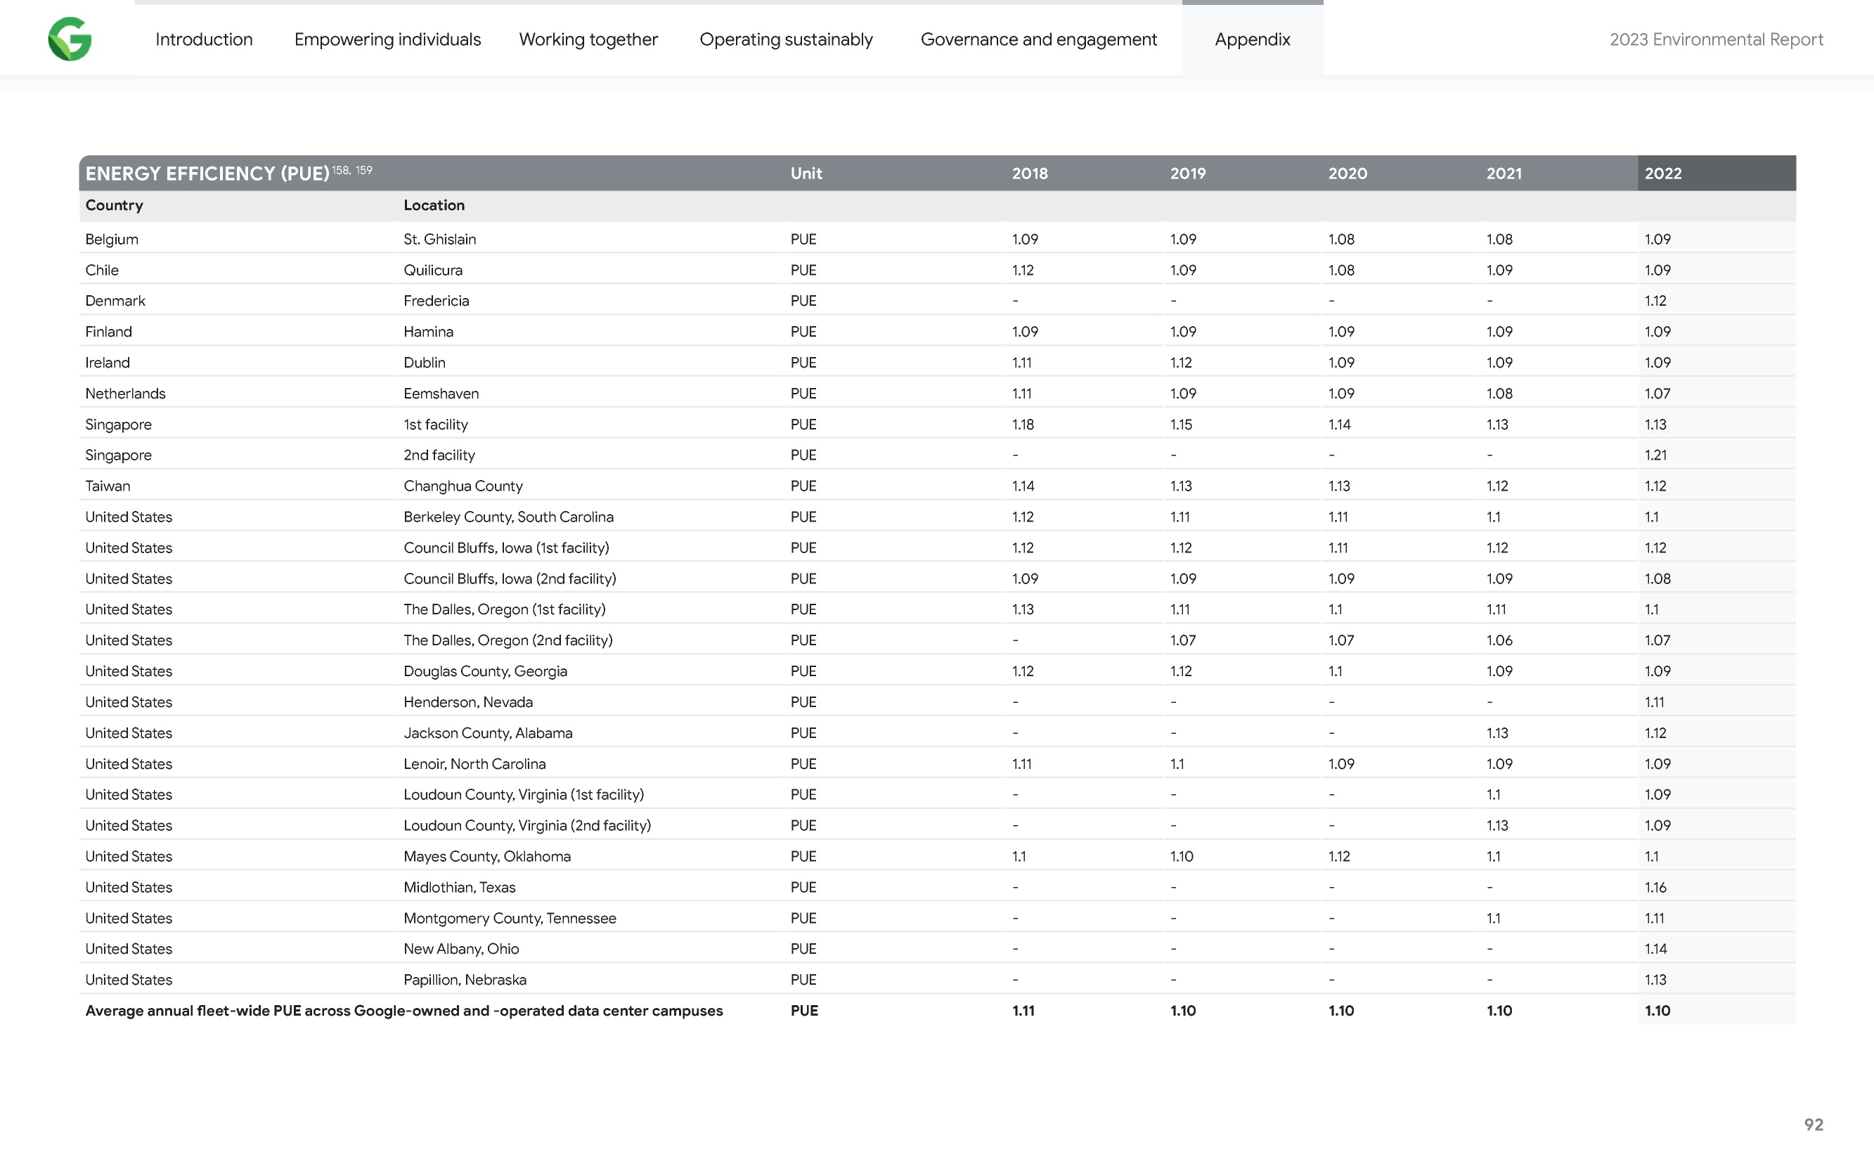
Task: Select Quilicura 2018 value 1.12
Action: click(1022, 271)
